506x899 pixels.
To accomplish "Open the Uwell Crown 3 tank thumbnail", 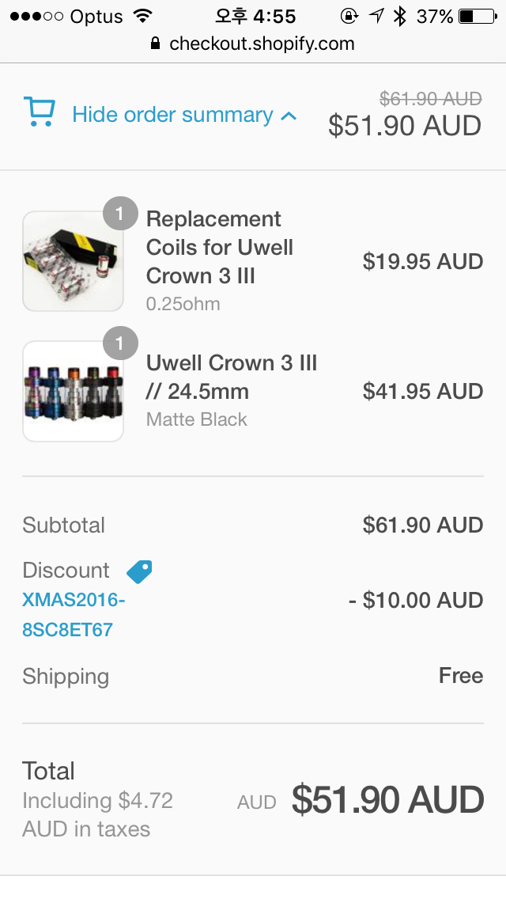I will (73, 391).
